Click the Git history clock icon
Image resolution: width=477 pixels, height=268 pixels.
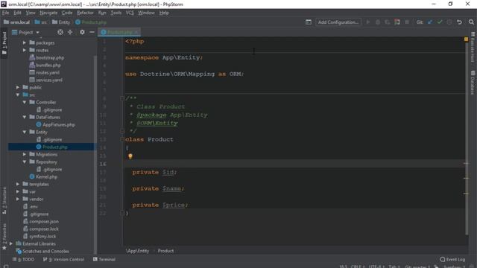(449, 22)
